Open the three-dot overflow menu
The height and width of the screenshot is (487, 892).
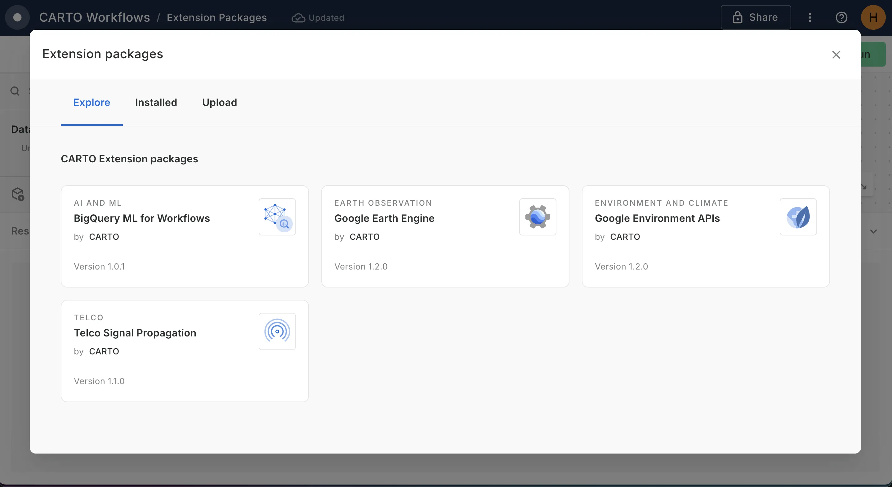810,18
